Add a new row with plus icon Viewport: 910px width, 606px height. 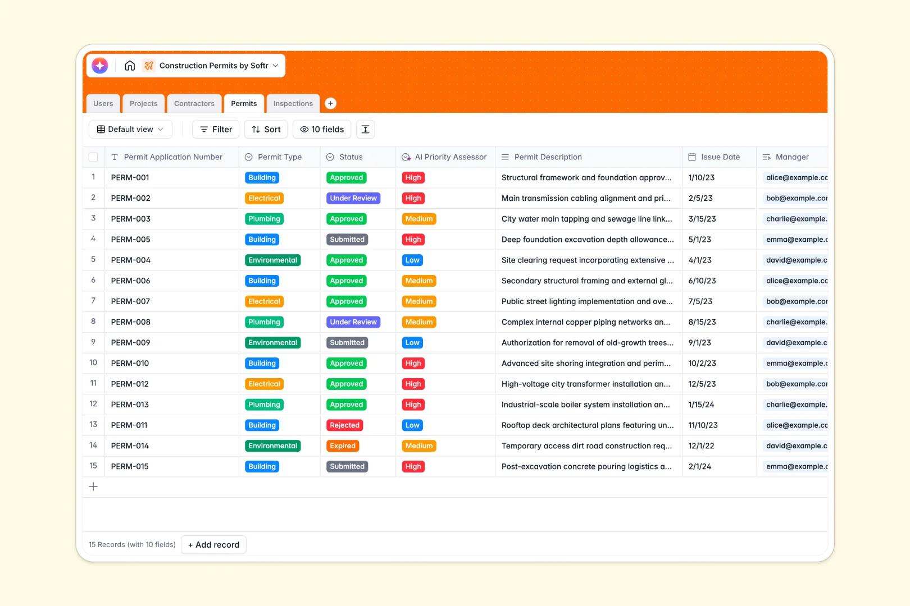(94, 487)
